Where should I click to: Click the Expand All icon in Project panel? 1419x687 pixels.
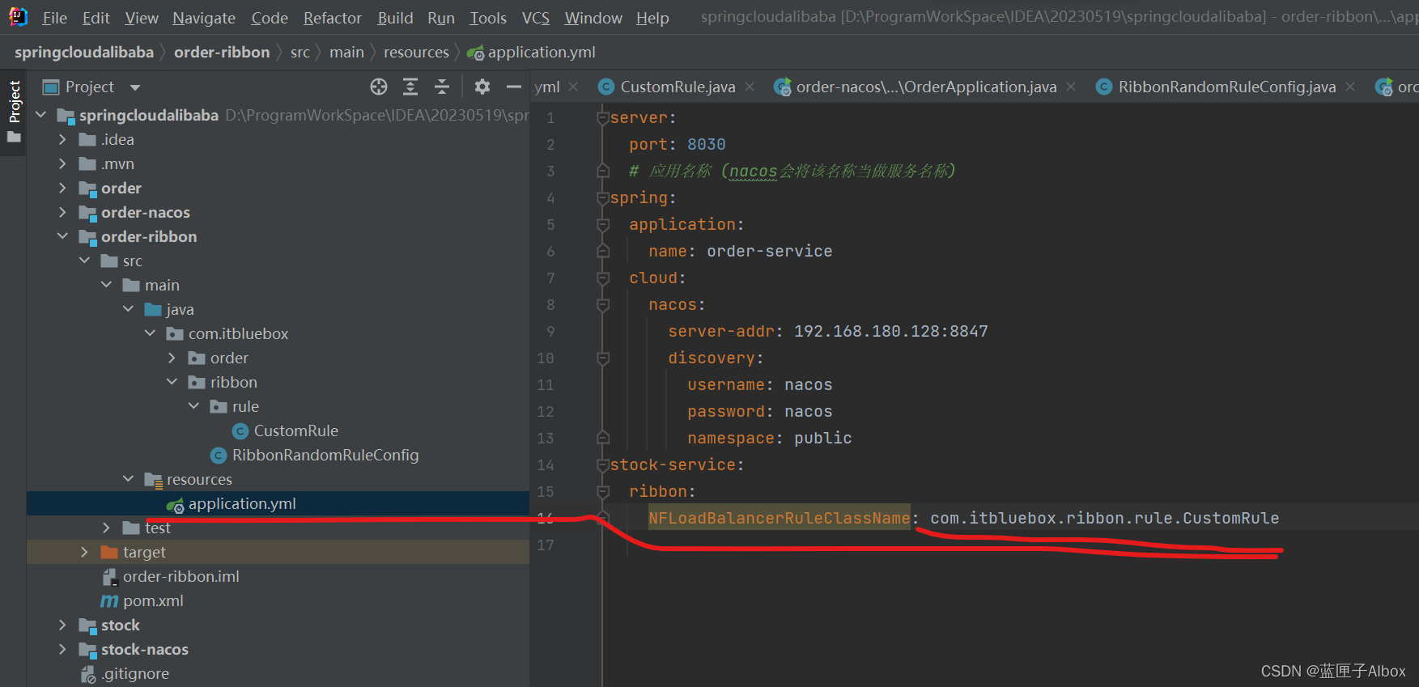(x=410, y=87)
